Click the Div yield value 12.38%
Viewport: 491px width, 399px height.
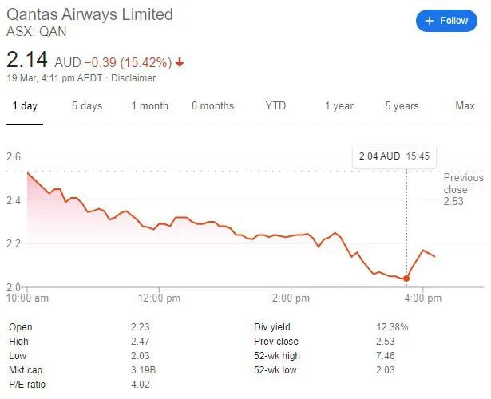coord(391,326)
